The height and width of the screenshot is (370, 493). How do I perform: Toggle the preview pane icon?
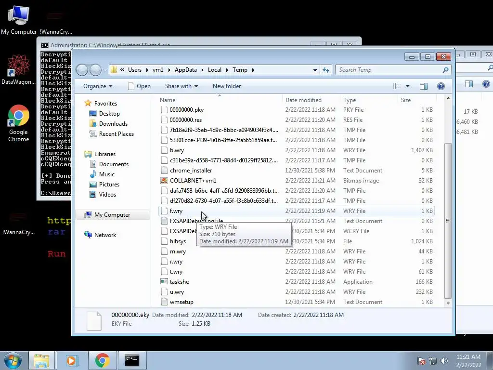point(424,86)
